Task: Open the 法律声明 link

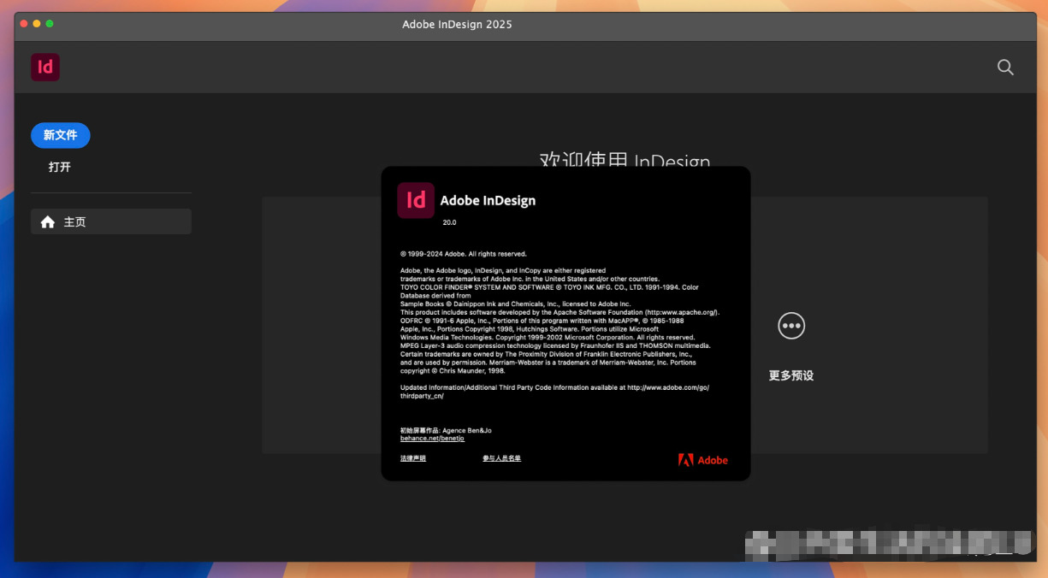Action: click(413, 458)
